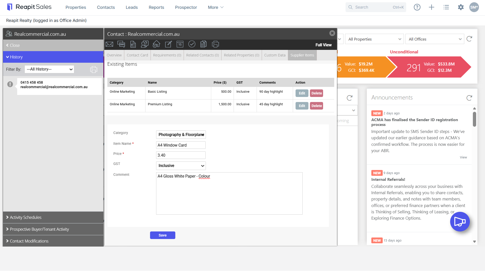Open the Custom Data tab
Screen dimensions: 485x272
pos(275,55)
